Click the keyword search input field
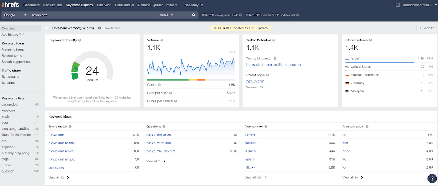The image size is (438, 186). (93, 15)
